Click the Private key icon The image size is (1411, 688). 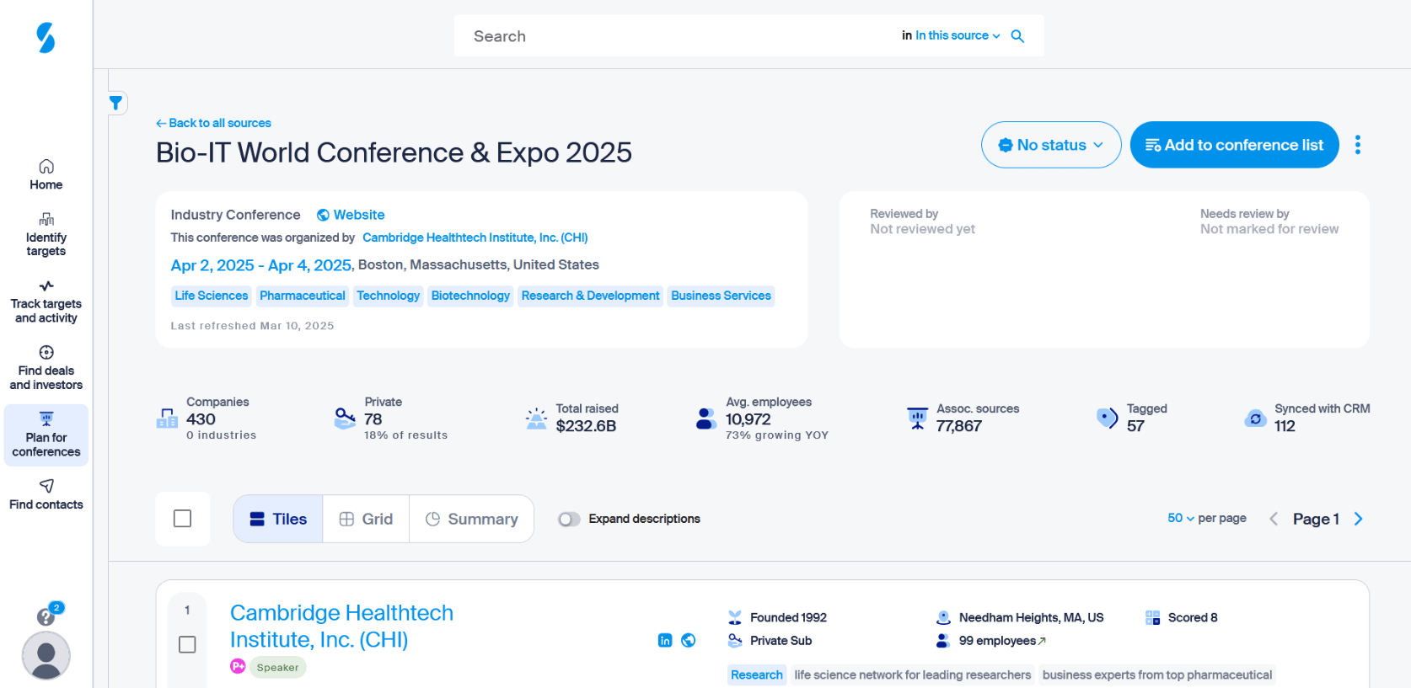click(345, 418)
